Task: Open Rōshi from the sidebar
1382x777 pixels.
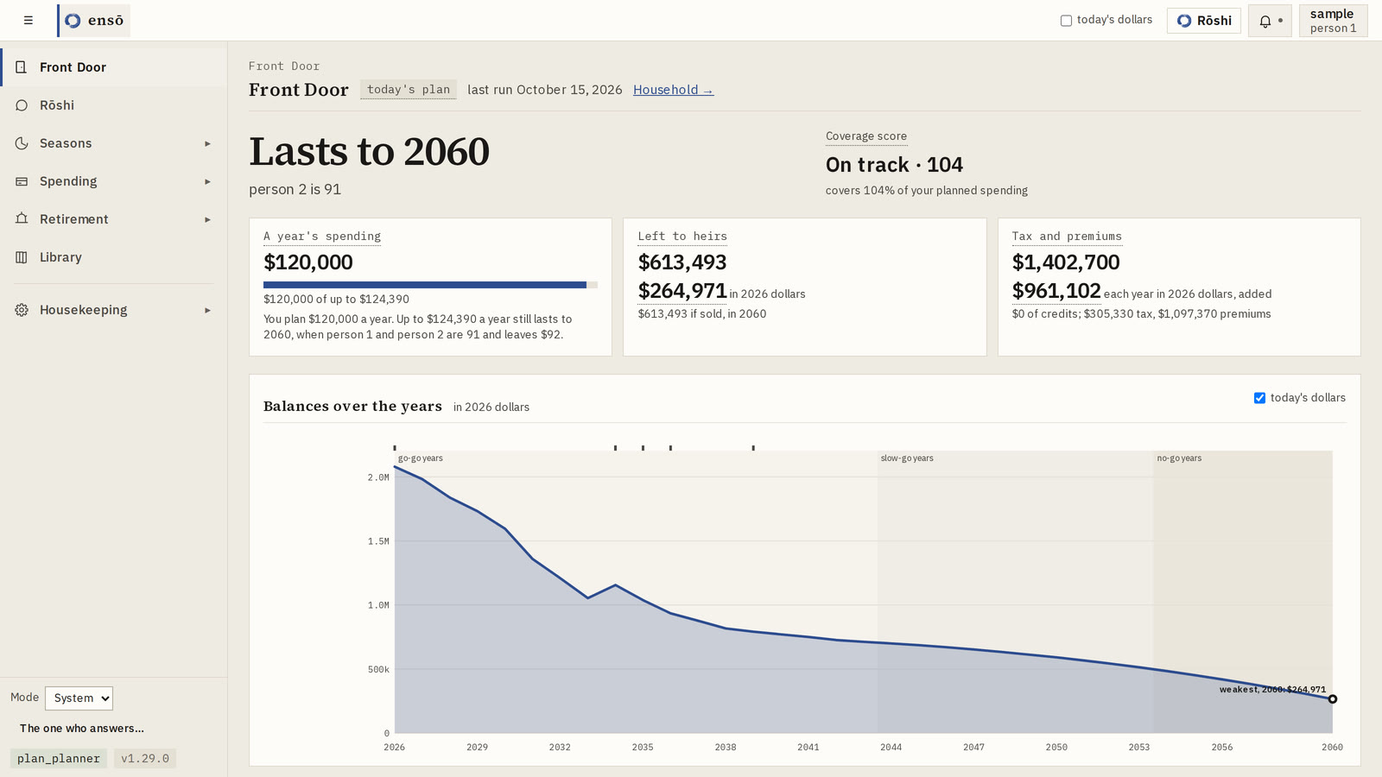Action: [x=114, y=104]
